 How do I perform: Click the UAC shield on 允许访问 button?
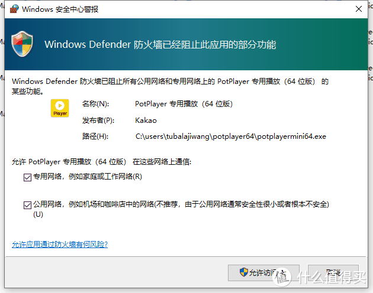[243, 273]
